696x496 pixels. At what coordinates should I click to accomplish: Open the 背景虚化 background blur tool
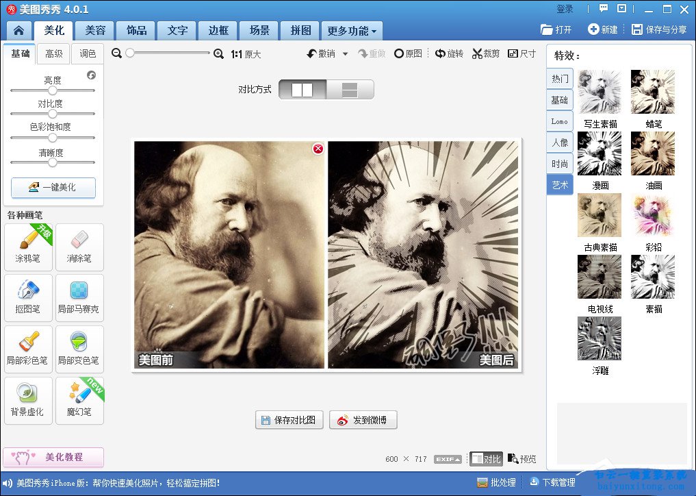pyautogui.click(x=28, y=400)
